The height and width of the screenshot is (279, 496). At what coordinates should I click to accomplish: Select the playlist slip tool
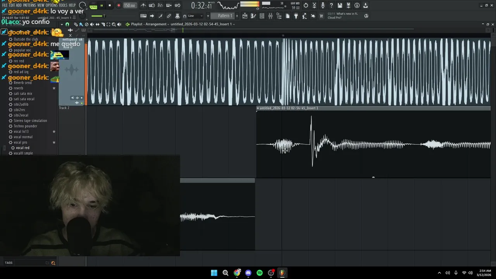pyautogui.click(x=97, y=24)
